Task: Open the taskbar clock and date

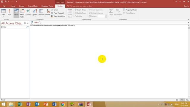Action: tap(184, 104)
